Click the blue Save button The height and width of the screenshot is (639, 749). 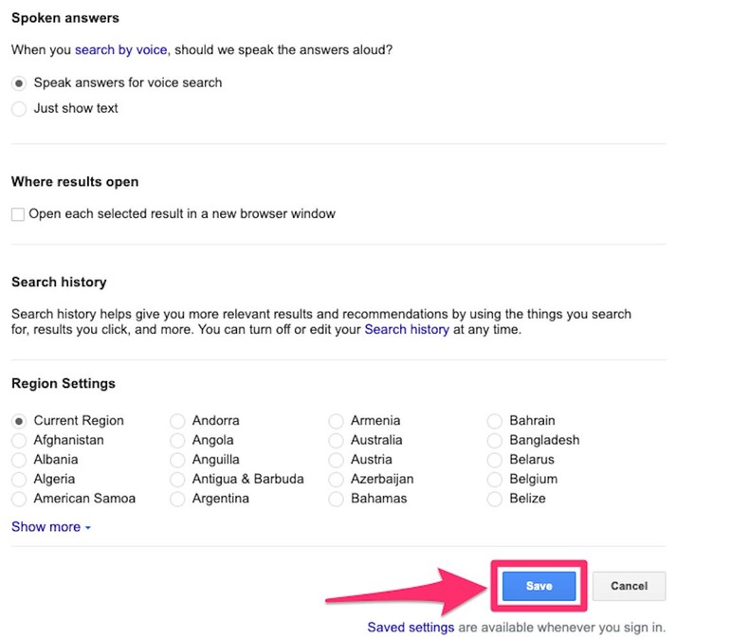[x=539, y=586]
